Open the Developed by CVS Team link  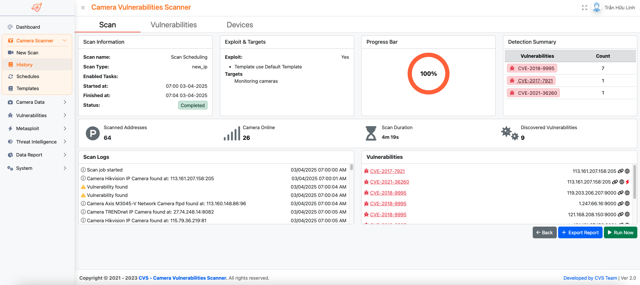[590, 278]
